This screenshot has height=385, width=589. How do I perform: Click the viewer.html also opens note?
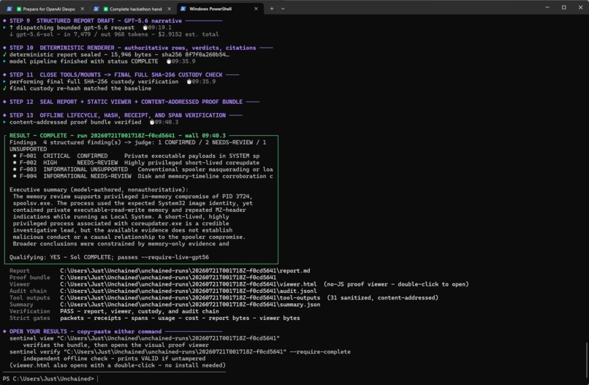click(x=118, y=365)
